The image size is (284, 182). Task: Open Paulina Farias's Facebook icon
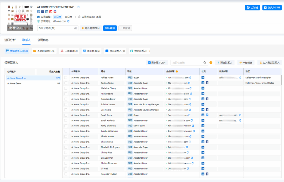207,83
